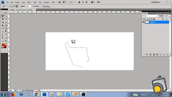Choose Intersect with selection mode
Viewport: 172px width, 97px height.
[x=17, y=6]
